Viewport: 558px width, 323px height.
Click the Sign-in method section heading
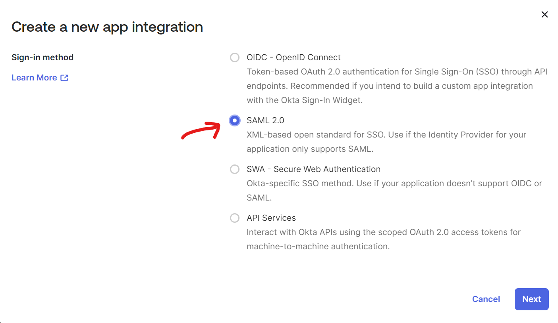[42, 57]
